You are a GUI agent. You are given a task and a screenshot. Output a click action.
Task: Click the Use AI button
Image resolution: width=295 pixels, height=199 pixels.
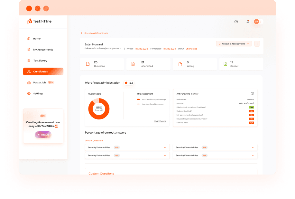pos(43,135)
